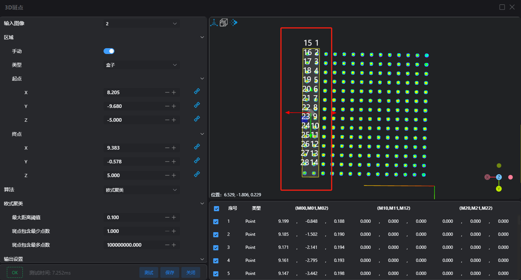Increase start point X with plus
Viewport: 521px width, 280px height.
click(174, 92)
